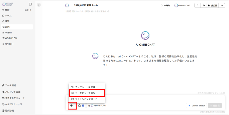This screenshot has width=229, height=115.
Task: Choose データセットを選択 from the popup menu
Action: click(x=87, y=93)
